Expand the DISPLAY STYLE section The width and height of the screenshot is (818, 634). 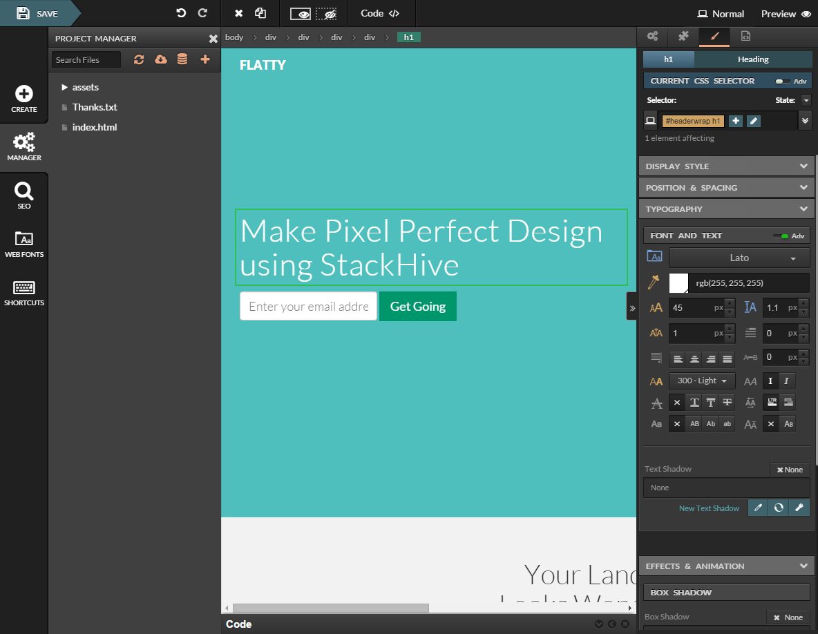pos(726,166)
